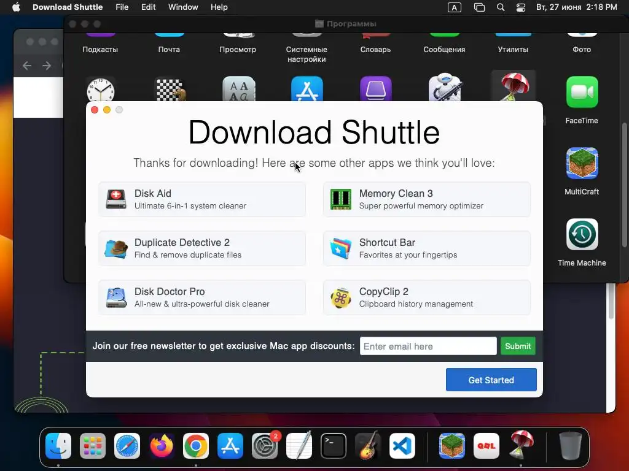The image size is (629, 471).
Task: Open App Store from the Dock
Action: click(x=230, y=445)
